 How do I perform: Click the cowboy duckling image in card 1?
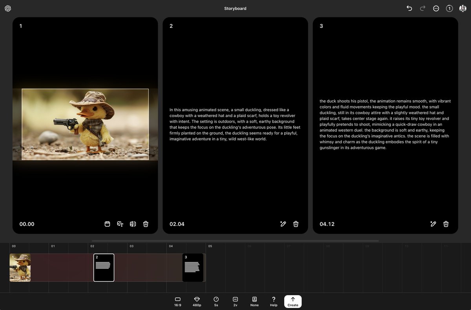click(85, 124)
